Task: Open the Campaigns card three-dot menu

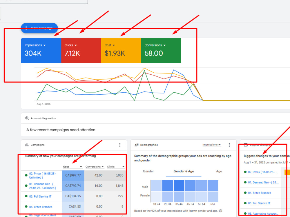Action: [x=120, y=145]
